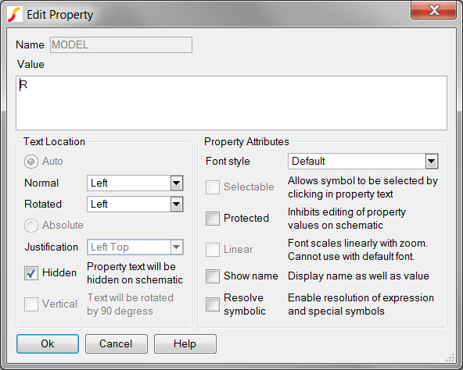
Task: Toggle the Hidden checkbox
Action: (x=31, y=273)
